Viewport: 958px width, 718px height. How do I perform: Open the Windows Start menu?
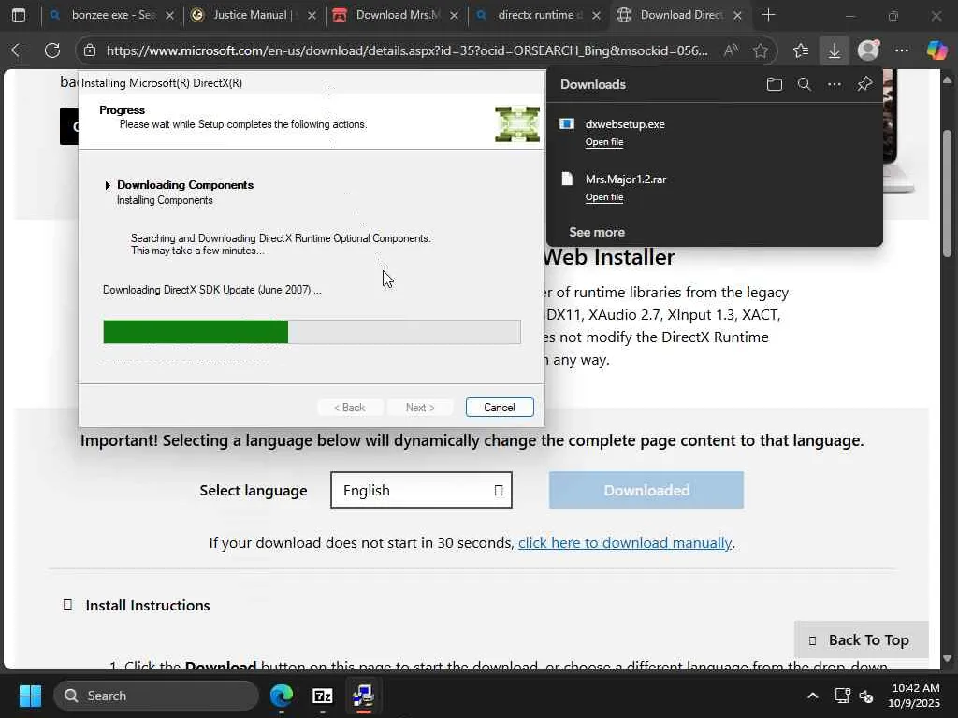click(30, 696)
